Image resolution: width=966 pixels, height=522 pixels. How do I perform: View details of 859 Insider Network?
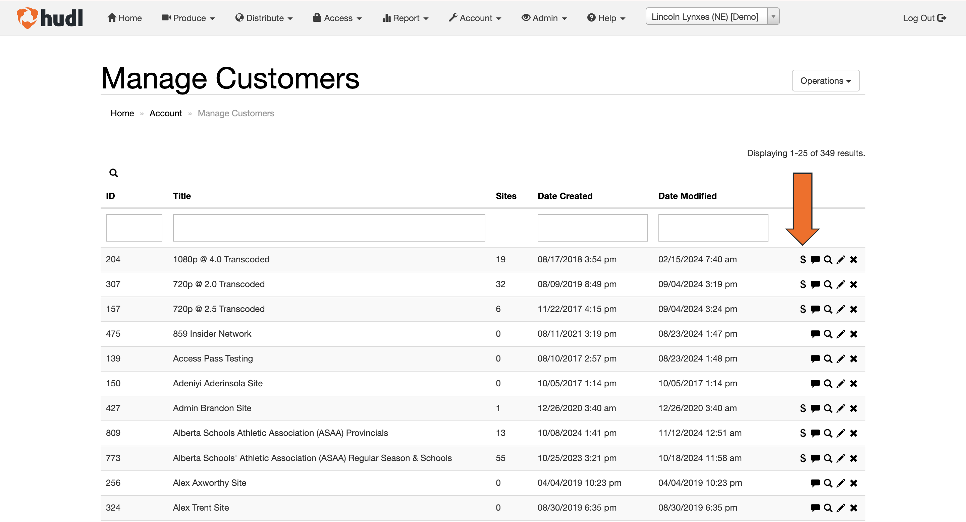[828, 334]
